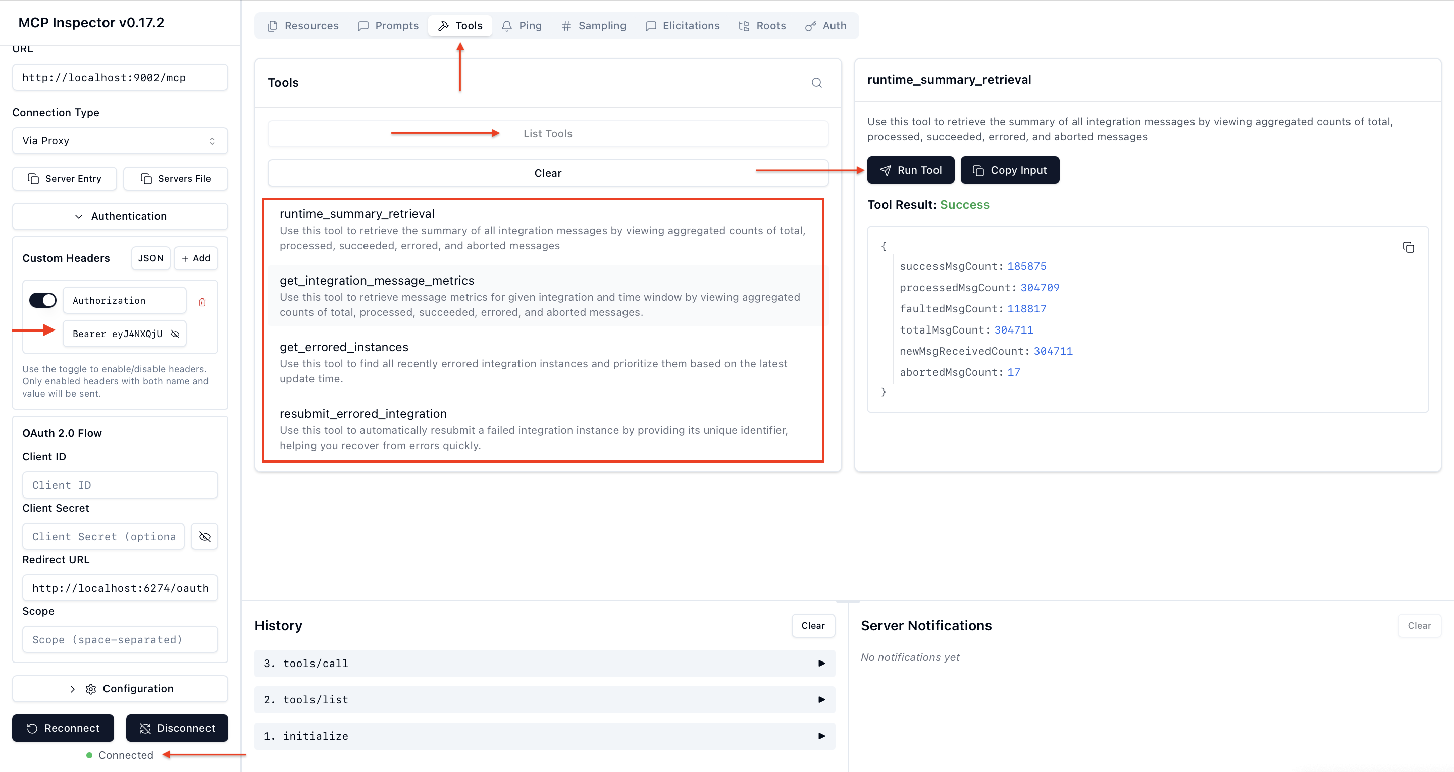The width and height of the screenshot is (1454, 772).
Task: Click the Copy Input button with copy icon
Action: pyautogui.click(x=1010, y=170)
